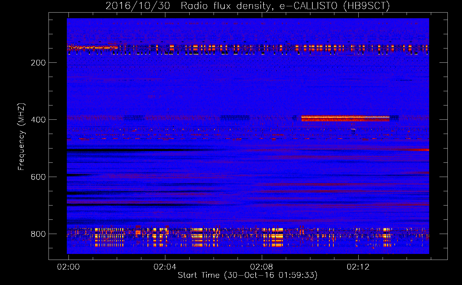This screenshot has height=285, width=462.
Task: Click the 02:04 time tick label
Action: [x=165, y=267]
